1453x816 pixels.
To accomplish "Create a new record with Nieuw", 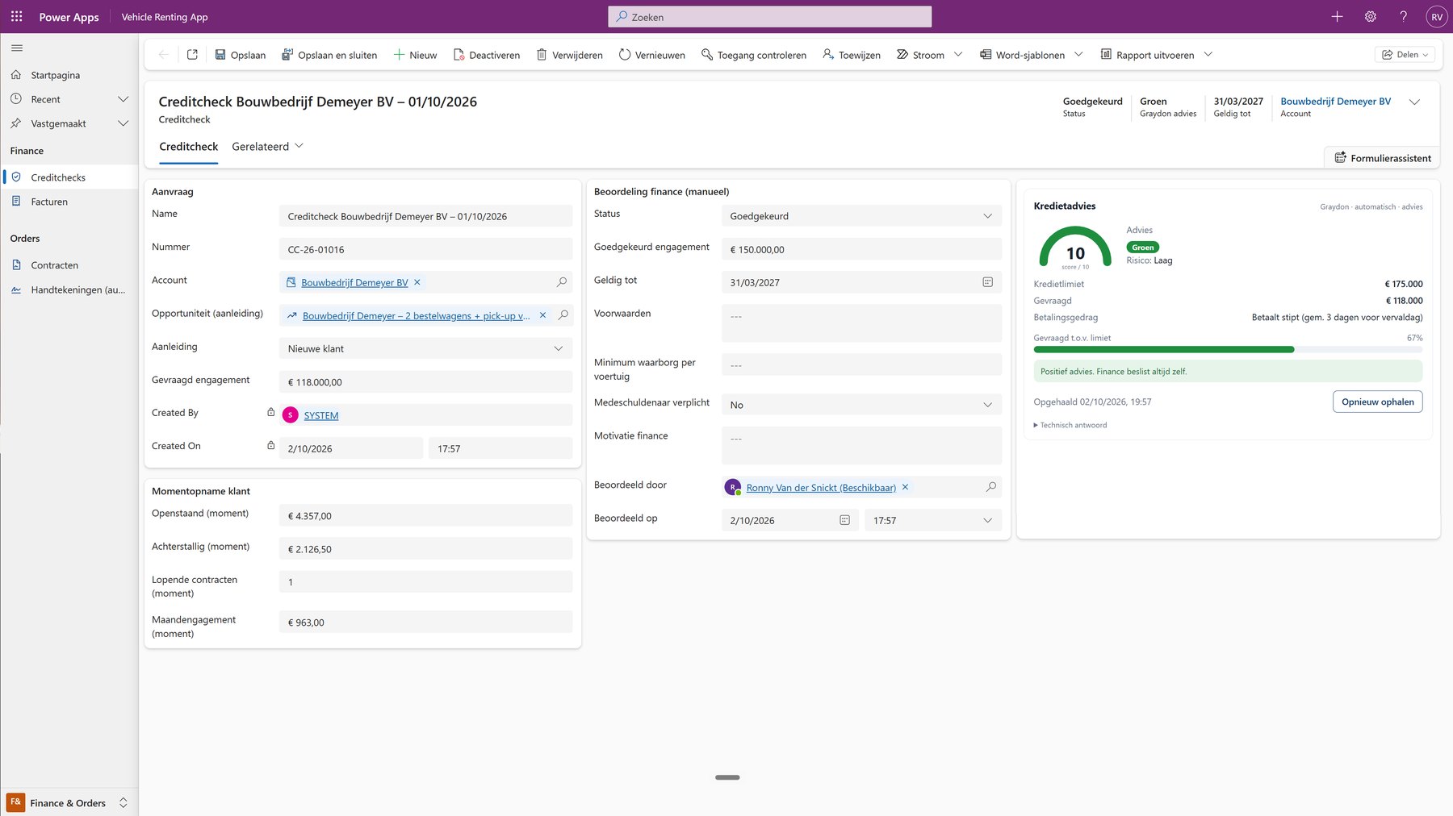I will point(415,55).
